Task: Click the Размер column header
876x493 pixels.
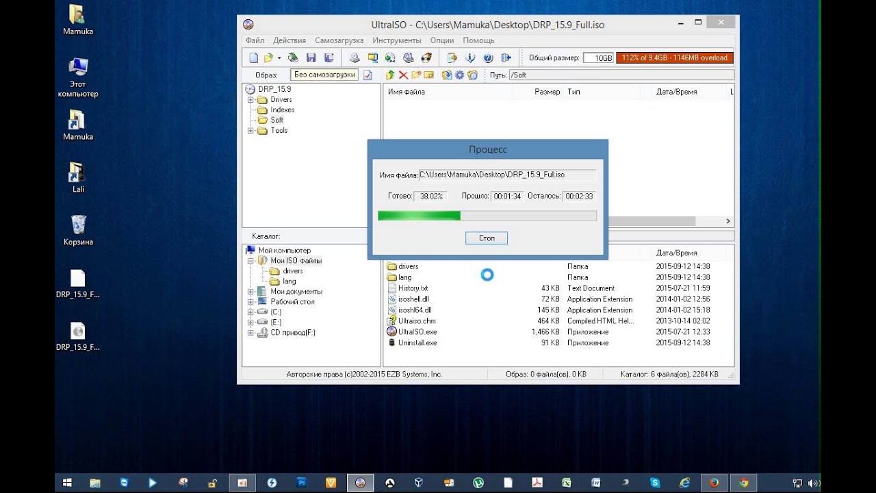Action: pyautogui.click(x=547, y=92)
